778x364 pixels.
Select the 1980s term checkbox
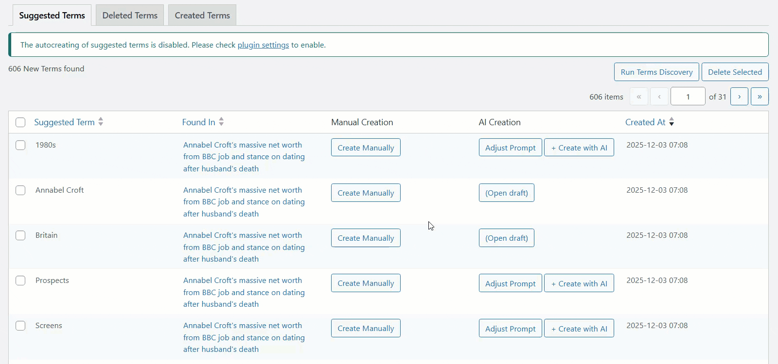click(x=20, y=145)
